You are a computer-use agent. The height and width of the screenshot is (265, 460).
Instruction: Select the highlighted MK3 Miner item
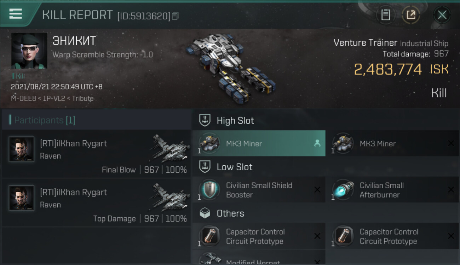[259, 143]
